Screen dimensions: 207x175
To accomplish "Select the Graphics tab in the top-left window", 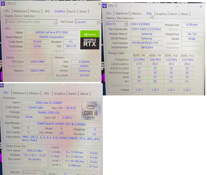I will (60, 11).
